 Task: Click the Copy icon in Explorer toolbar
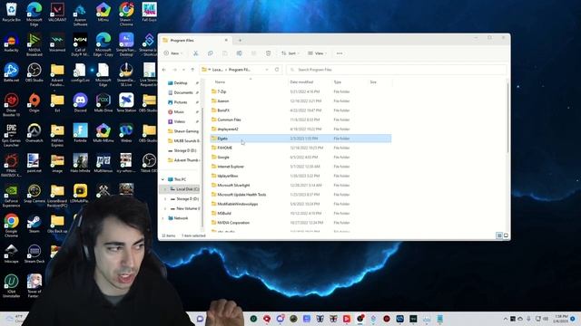(210, 53)
